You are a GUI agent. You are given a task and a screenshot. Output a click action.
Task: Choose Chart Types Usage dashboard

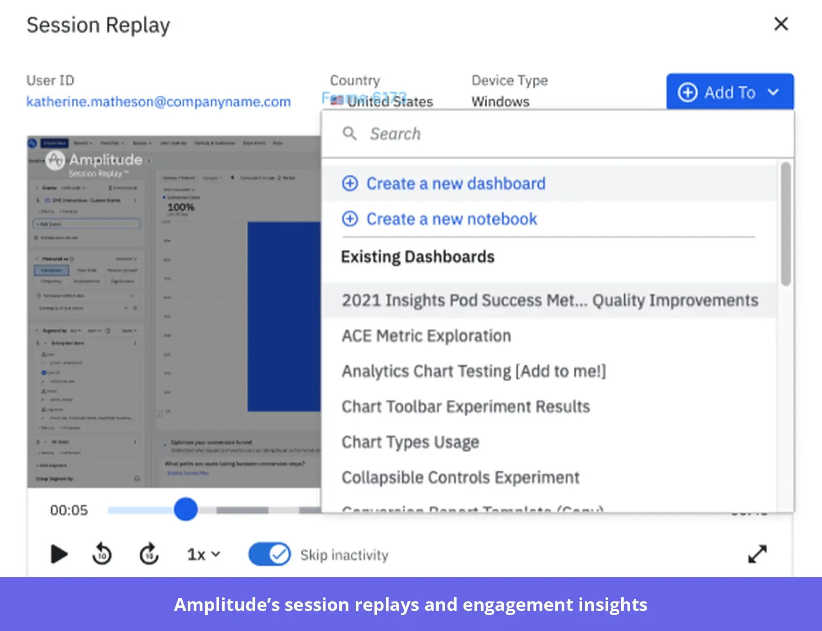click(x=549, y=442)
